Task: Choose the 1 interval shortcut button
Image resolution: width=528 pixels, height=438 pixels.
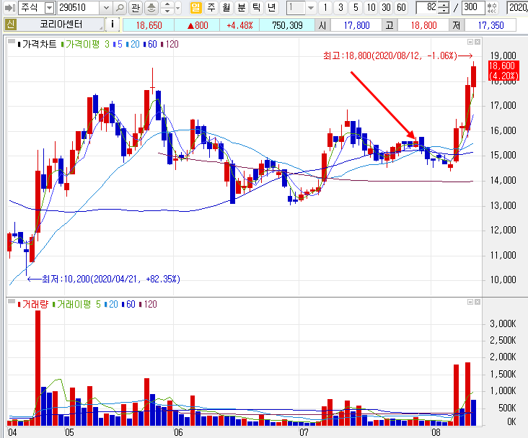Action: [325, 7]
